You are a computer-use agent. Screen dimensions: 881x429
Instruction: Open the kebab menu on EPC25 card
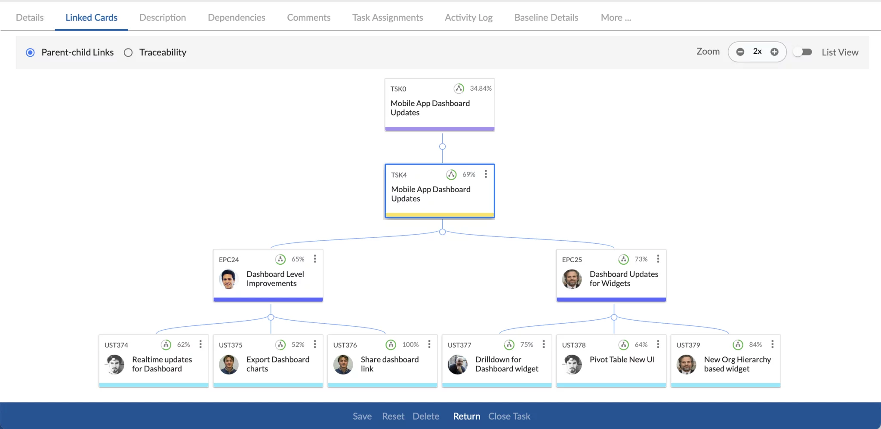click(658, 259)
